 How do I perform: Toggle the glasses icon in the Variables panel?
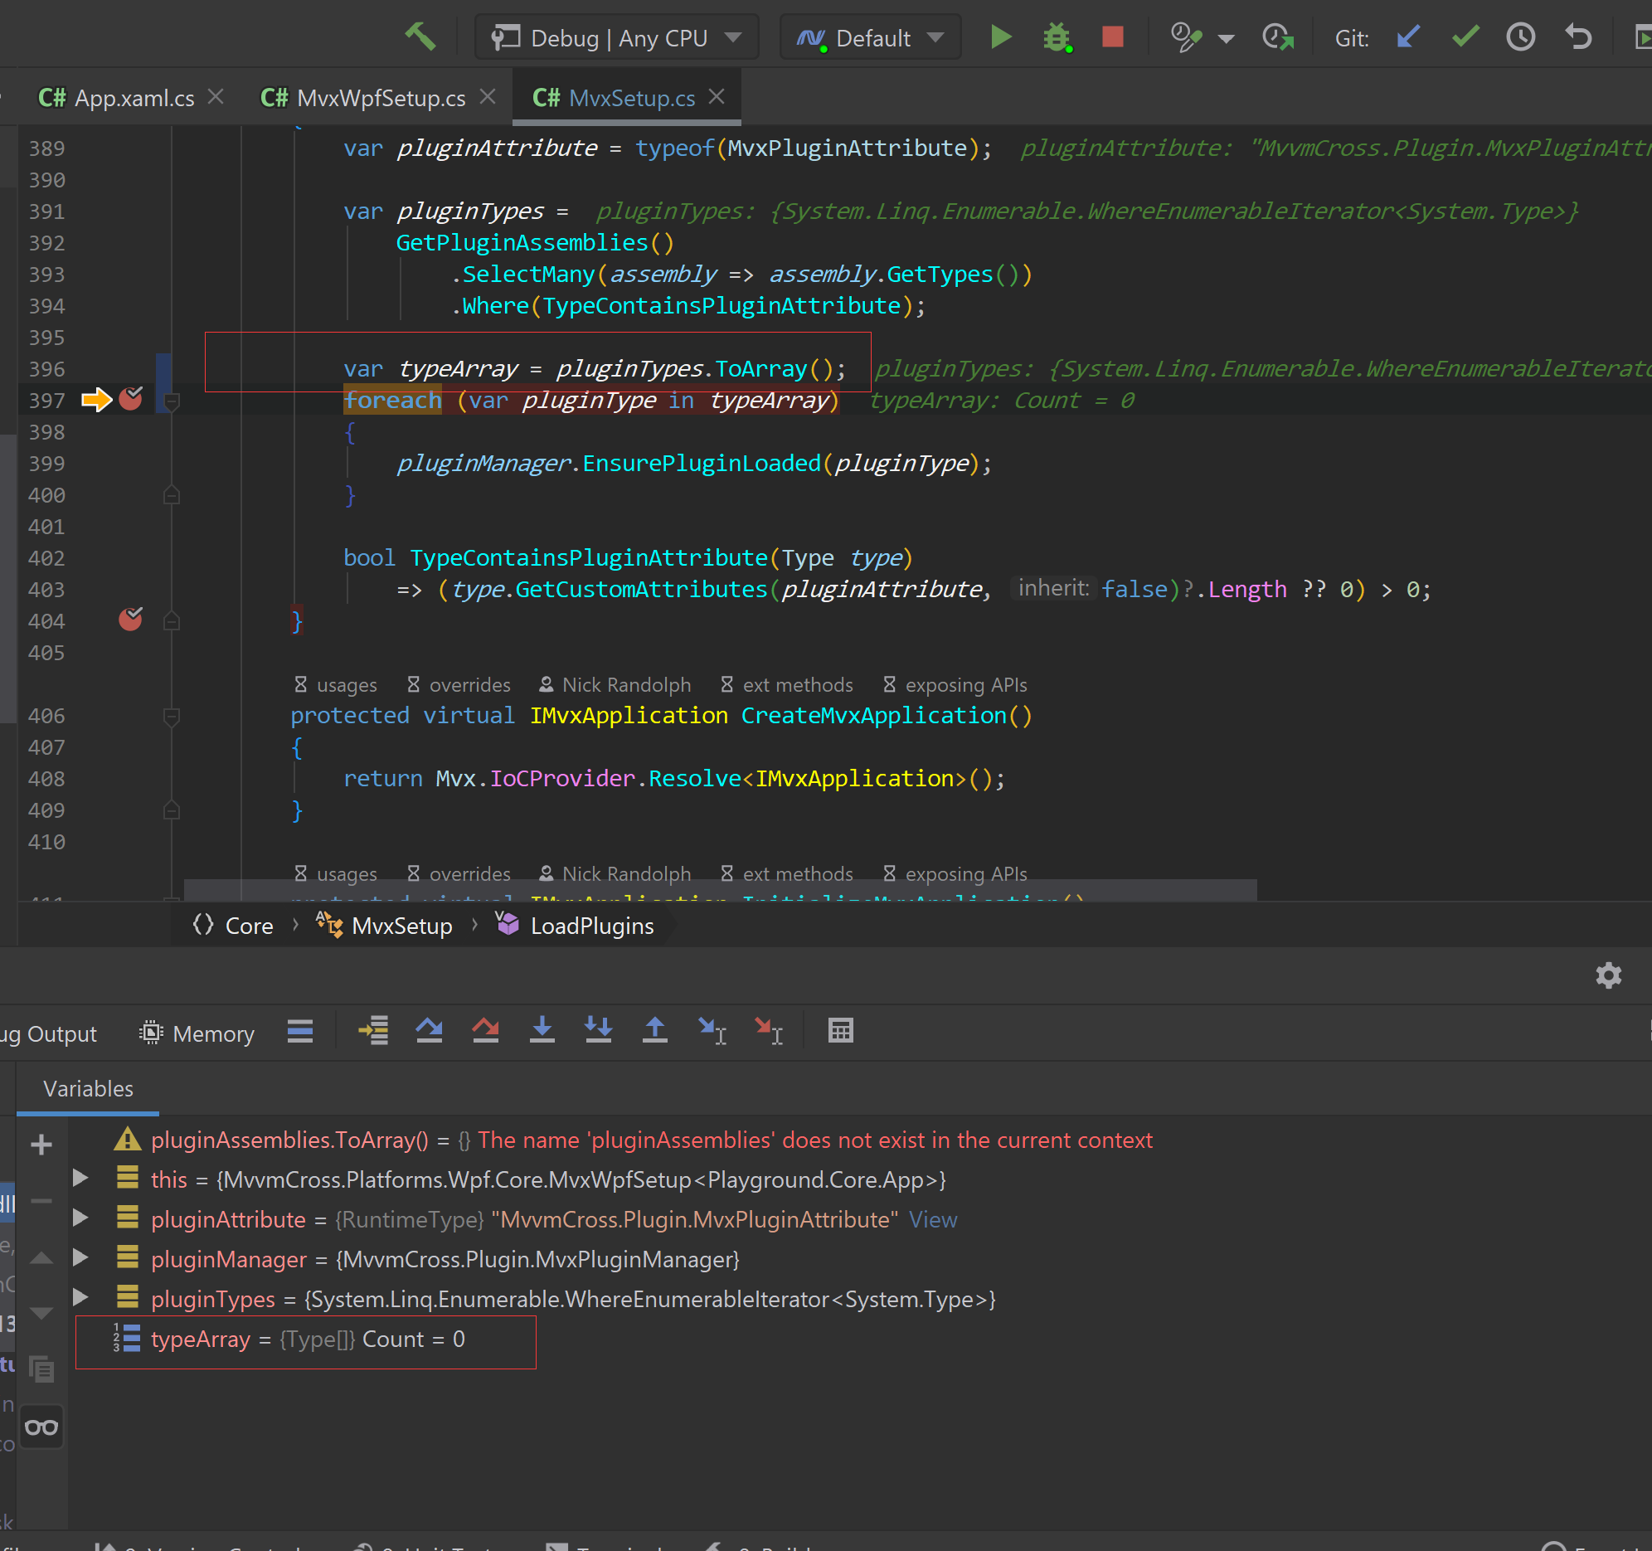(x=41, y=1427)
